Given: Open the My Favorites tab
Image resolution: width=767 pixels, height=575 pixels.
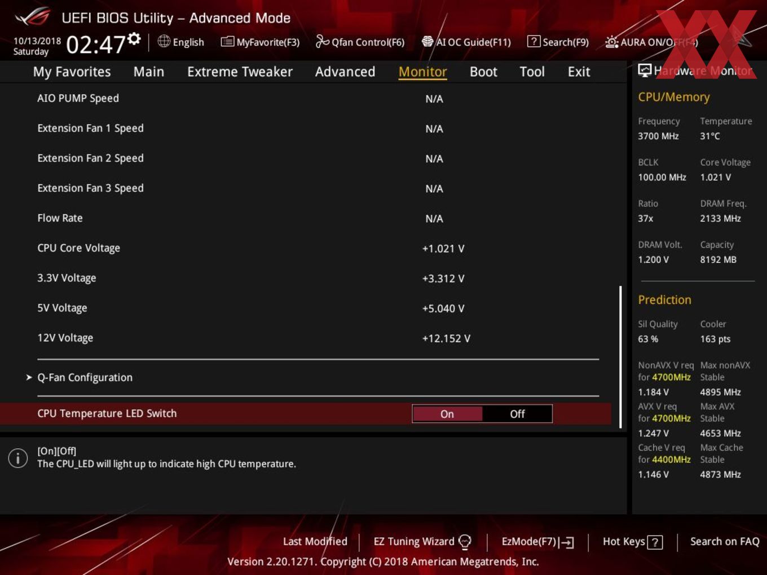Looking at the screenshot, I should tap(72, 72).
